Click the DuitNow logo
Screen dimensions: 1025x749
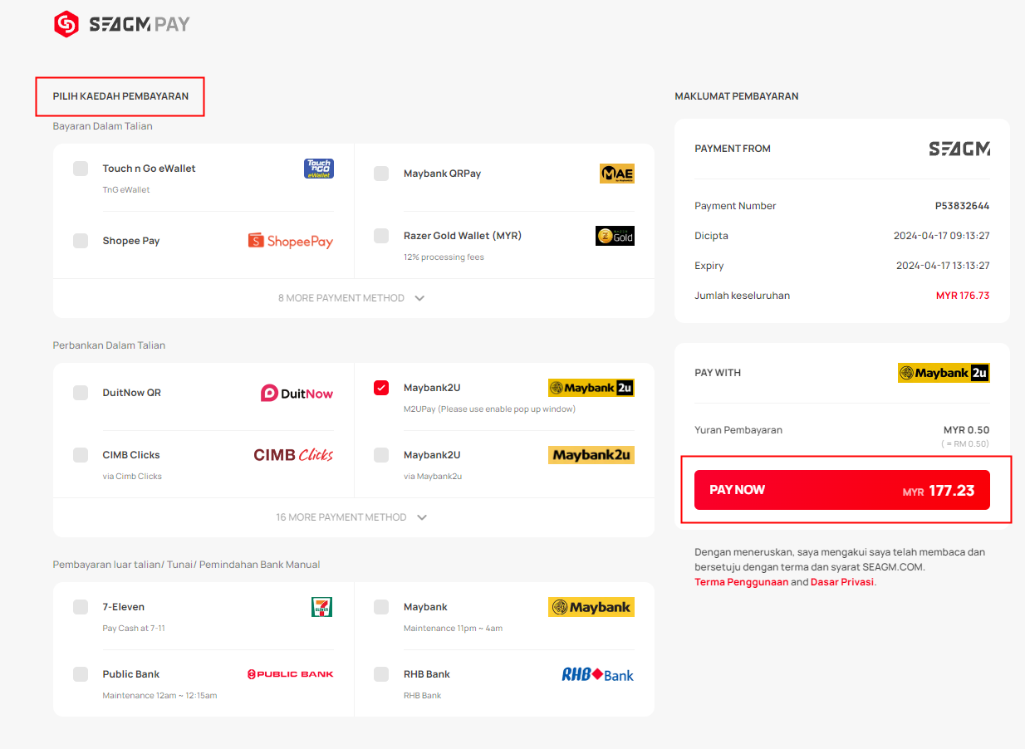point(297,393)
